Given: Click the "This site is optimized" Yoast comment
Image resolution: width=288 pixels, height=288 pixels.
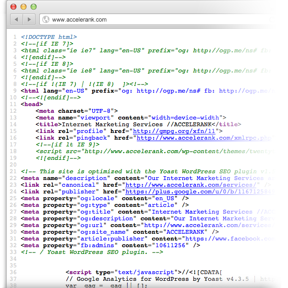Looking at the screenshot, I should 147,171.
